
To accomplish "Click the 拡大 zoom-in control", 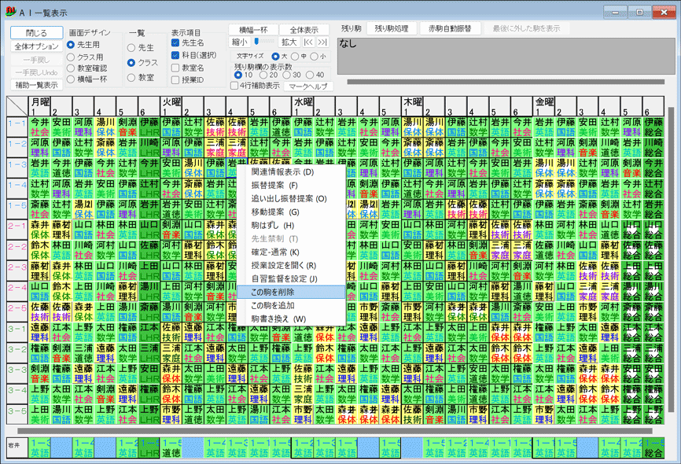I will tap(288, 41).
